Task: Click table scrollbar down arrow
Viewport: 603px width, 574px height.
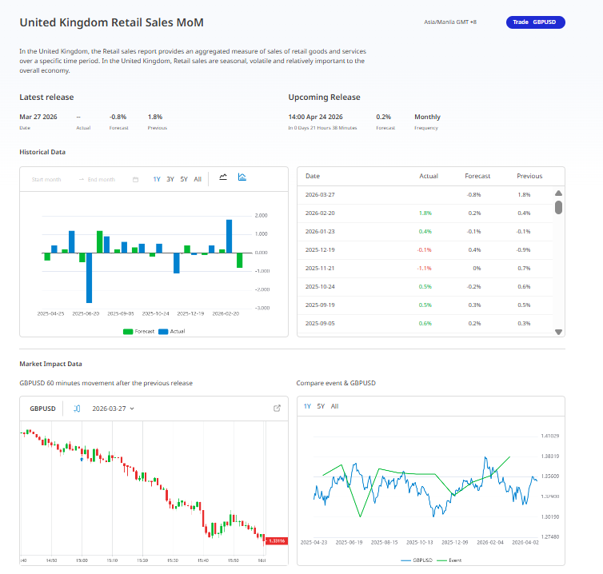Action: 559,332
